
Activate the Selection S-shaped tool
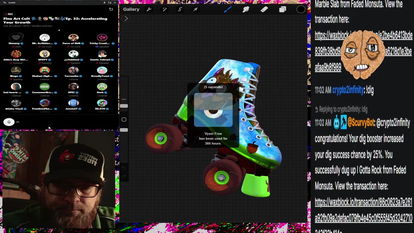[180, 9]
